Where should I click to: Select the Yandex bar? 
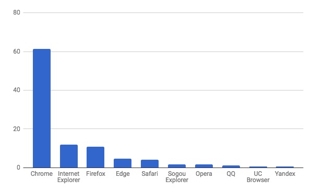[x=285, y=167]
